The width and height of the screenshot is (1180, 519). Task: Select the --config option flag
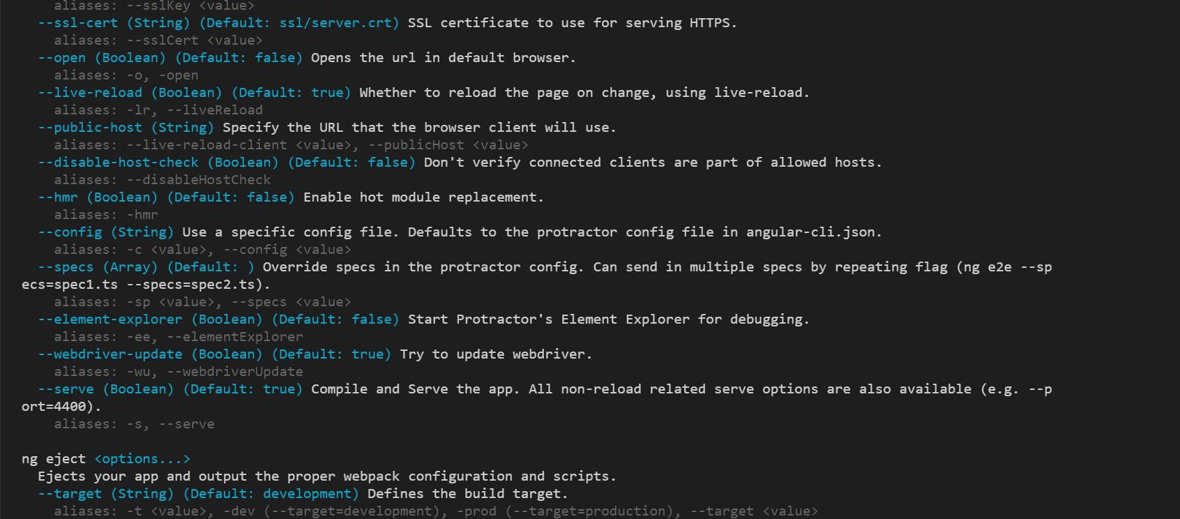70,232
